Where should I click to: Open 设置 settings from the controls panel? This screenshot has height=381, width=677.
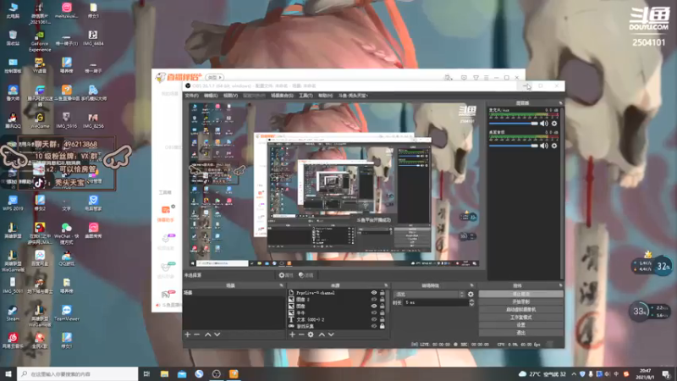pos(520,325)
